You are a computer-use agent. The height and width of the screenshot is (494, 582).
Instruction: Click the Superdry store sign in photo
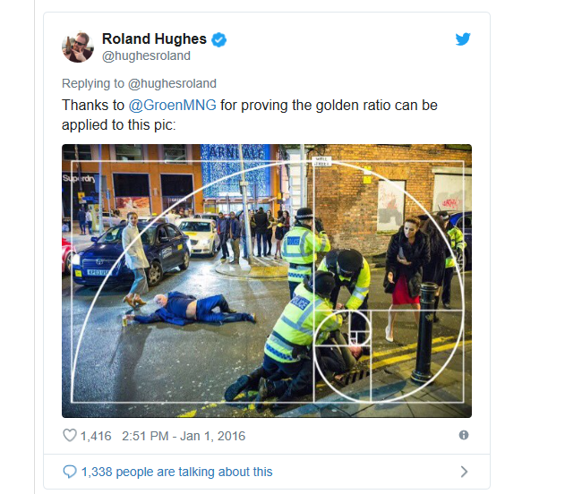click(79, 178)
